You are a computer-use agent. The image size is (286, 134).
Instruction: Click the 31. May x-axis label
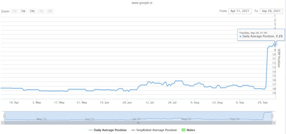pos(82,103)
